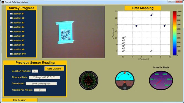Click the Description field reading South Landing Pad

(41, 84)
